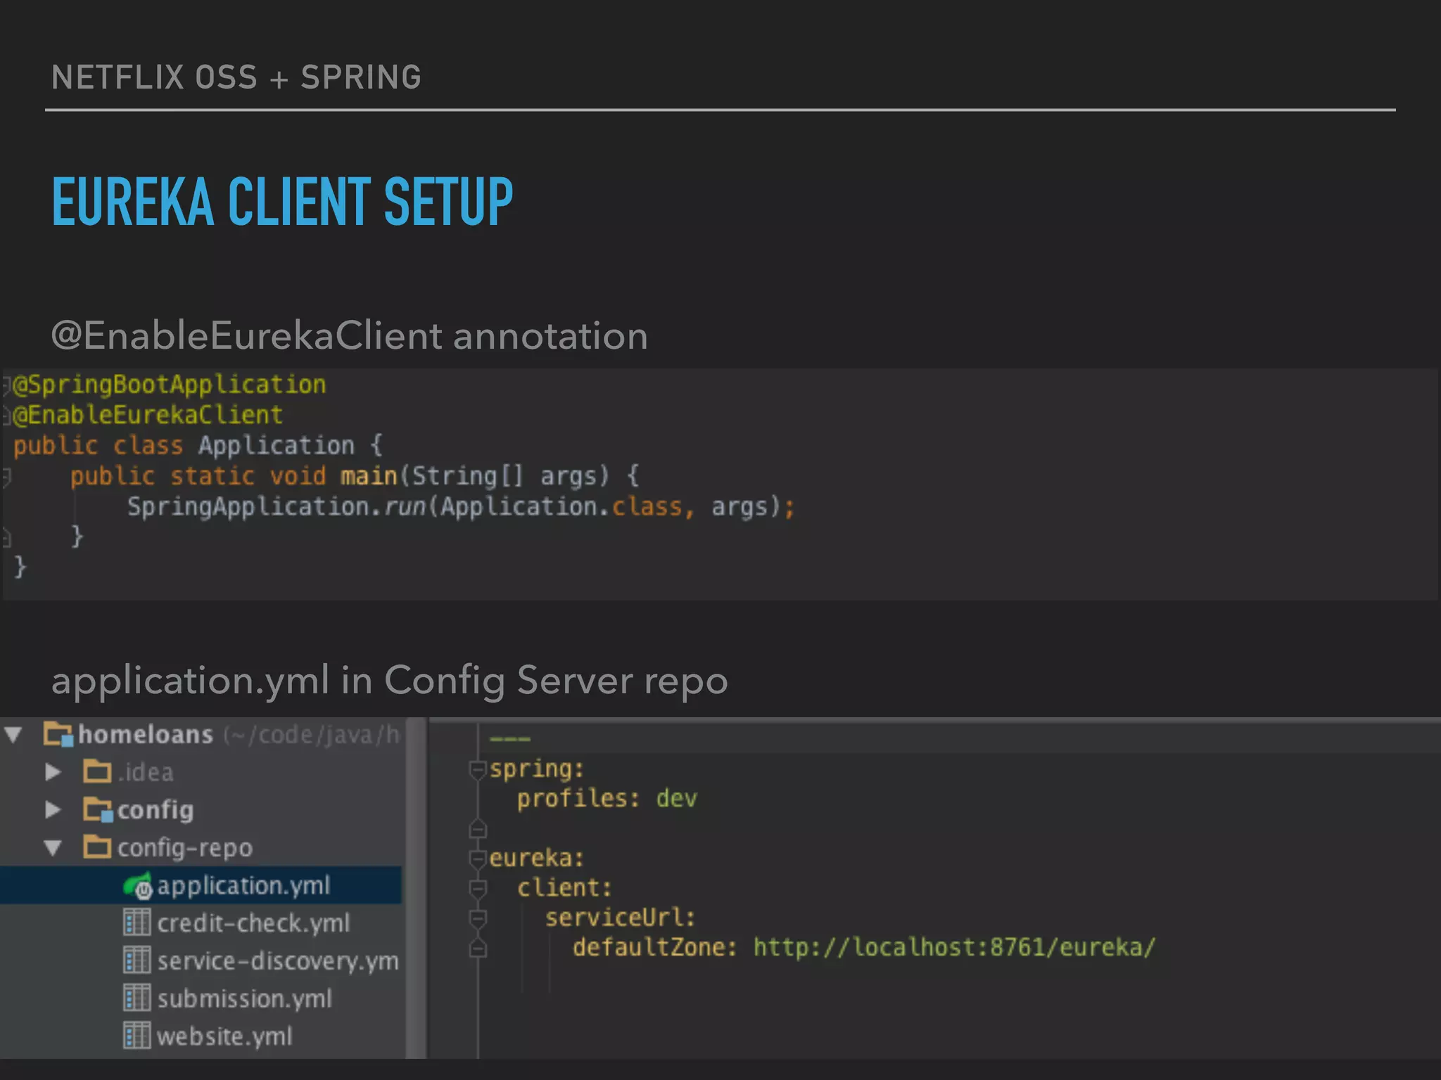Click '@EnableEurekaClient annotation' slide heading

pos(350,335)
